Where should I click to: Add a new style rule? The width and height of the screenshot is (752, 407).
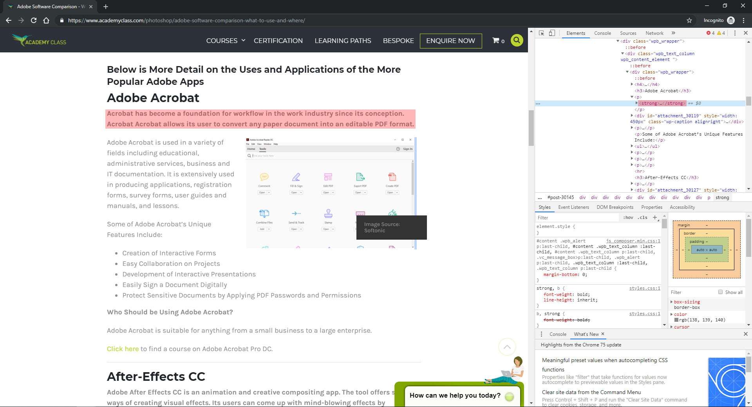(655, 217)
